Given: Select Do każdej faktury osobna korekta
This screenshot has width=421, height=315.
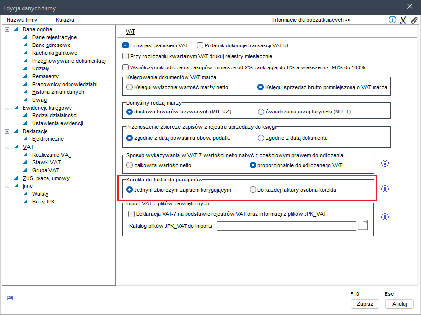Looking at the screenshot, I should [x=253, y=190].
